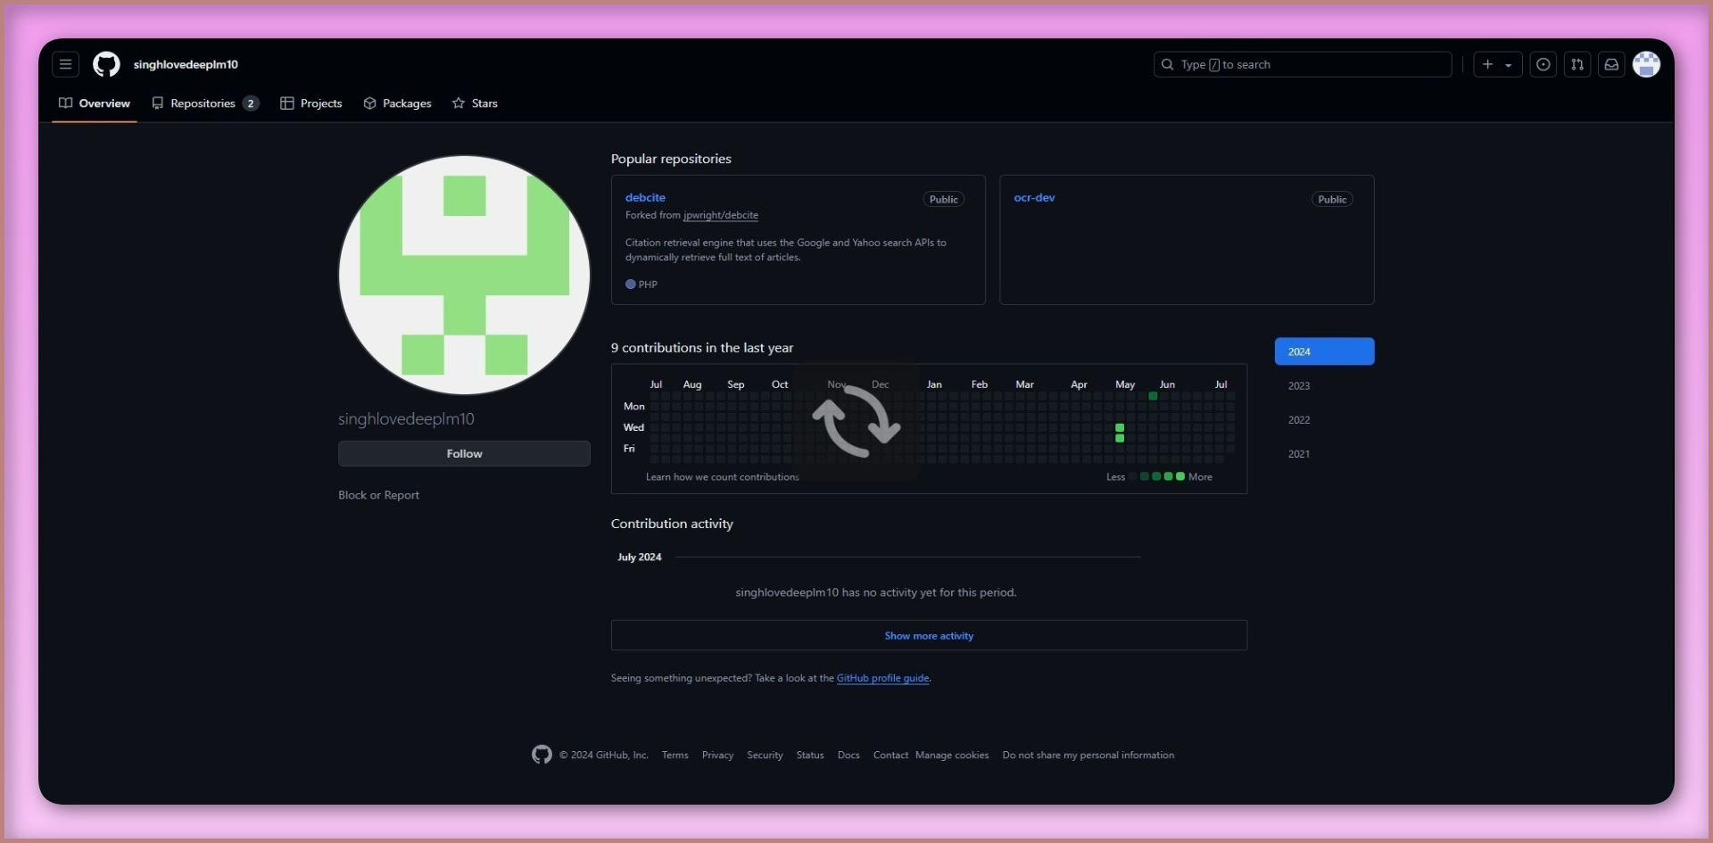Click the July 2024 activity heading
This screenshot has width=1713, height=843.
point(640,557)
